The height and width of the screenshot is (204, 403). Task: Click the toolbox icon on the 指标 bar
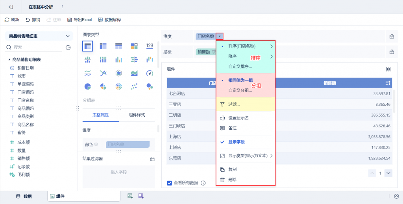click(392, 52)
